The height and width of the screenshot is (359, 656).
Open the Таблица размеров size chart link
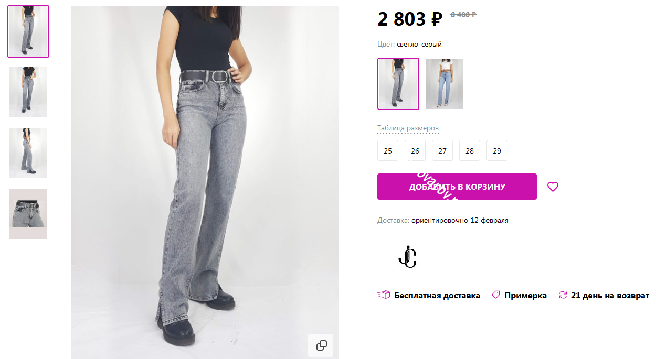[x=408, y=128]
